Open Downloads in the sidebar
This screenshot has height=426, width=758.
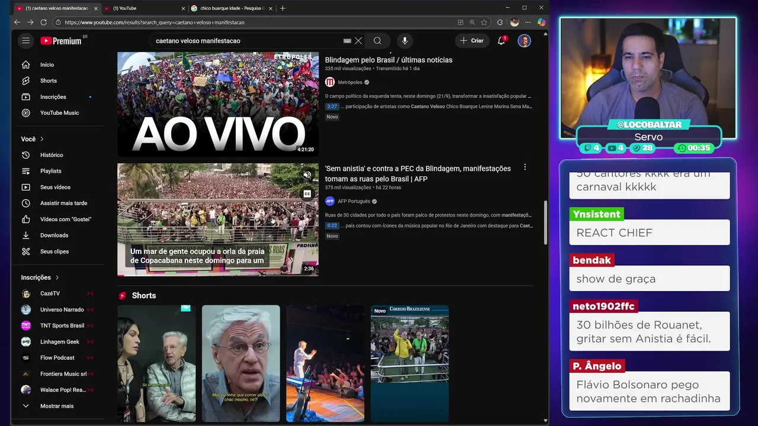click(54, 235)
